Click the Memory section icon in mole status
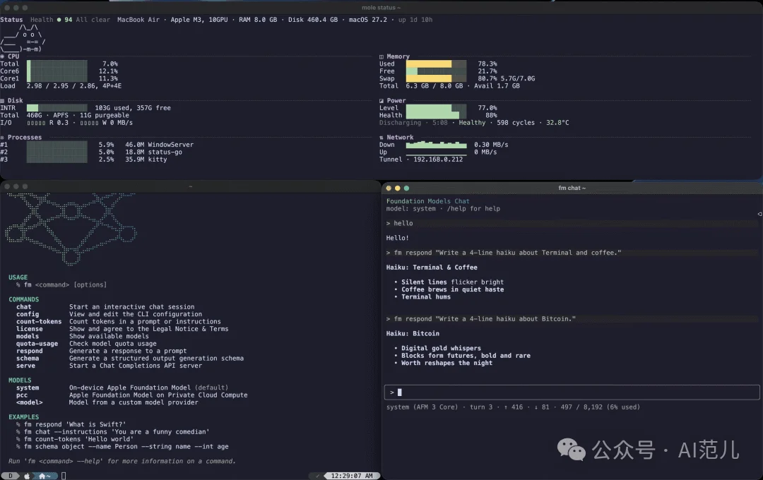The width and height of the screenshot is (763, 480). [381, 56]
